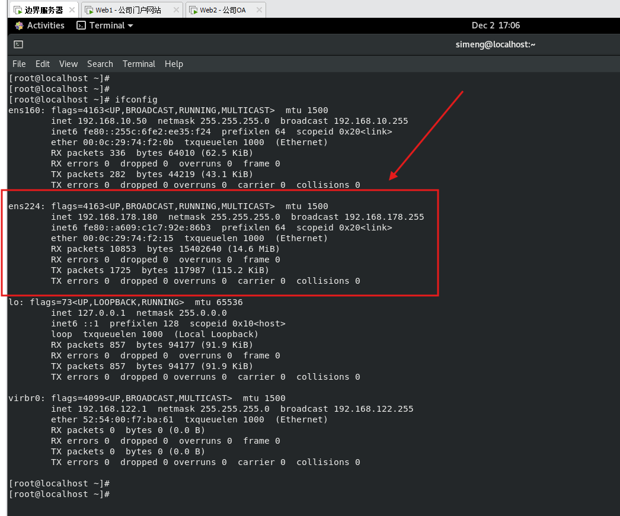This screenshot has height=516, width=620.
Task: Open the File menu
Action: 19,64
